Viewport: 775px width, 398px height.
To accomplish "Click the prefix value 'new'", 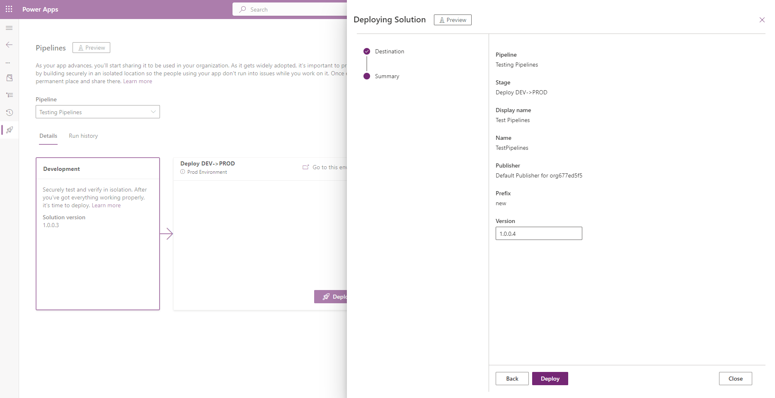I will pyautogui.click(x=501, y=203).
